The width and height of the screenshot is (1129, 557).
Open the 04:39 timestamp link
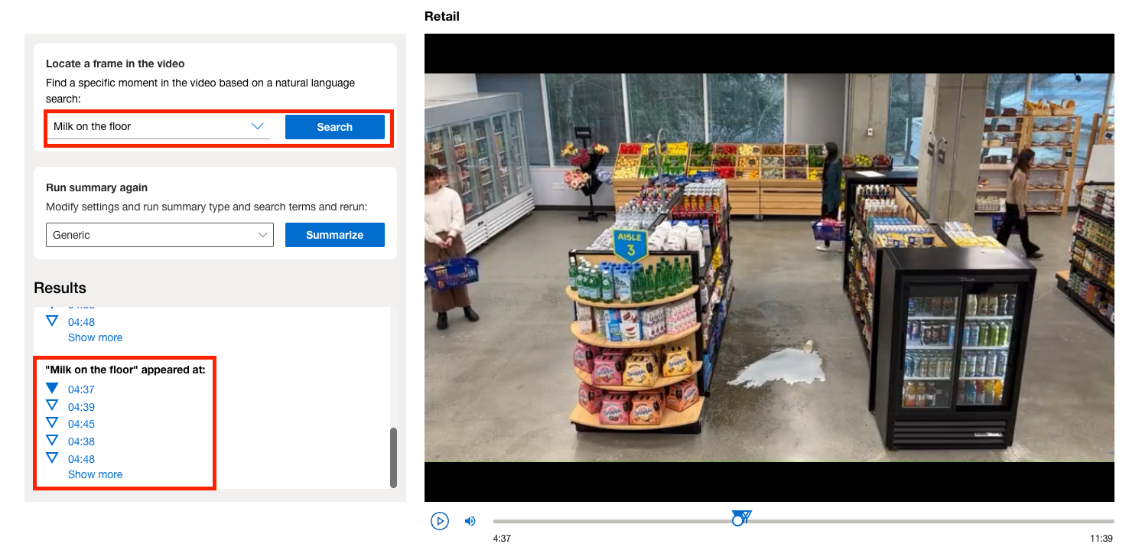pyautogui.click(x=81, y=406)
